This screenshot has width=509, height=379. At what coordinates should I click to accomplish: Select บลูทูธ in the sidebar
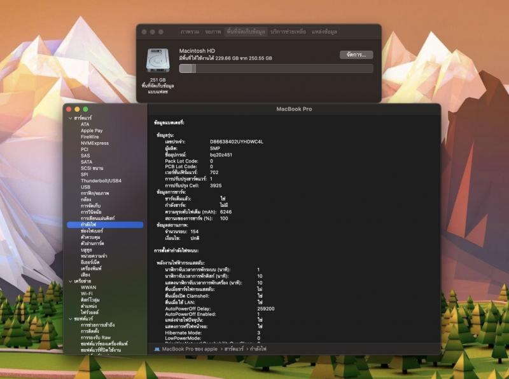pyautogui.click(x=87, y=249)
